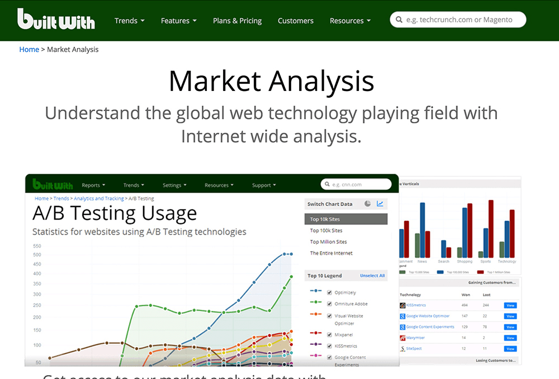Click the Maxymiser row icon
Viewport: 559px width, 379px height.
click(x=402, y=338)
